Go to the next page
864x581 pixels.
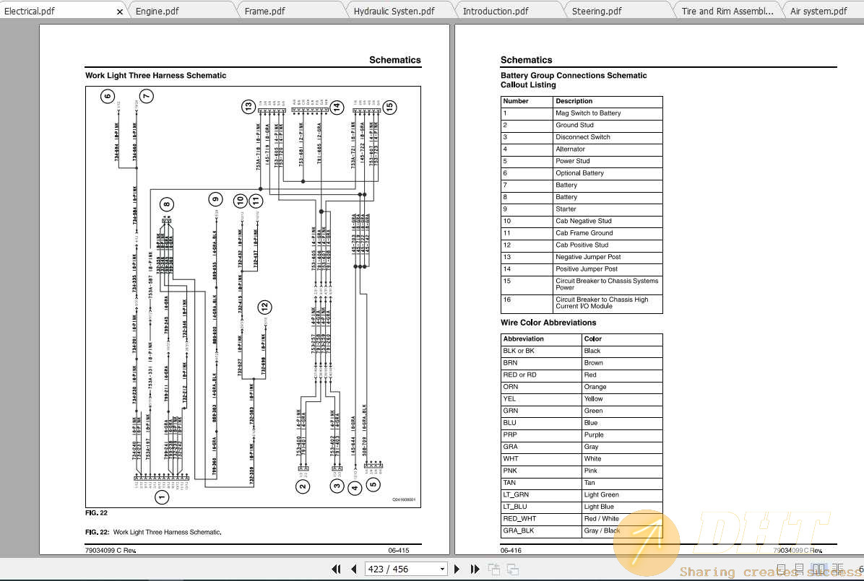457,569
